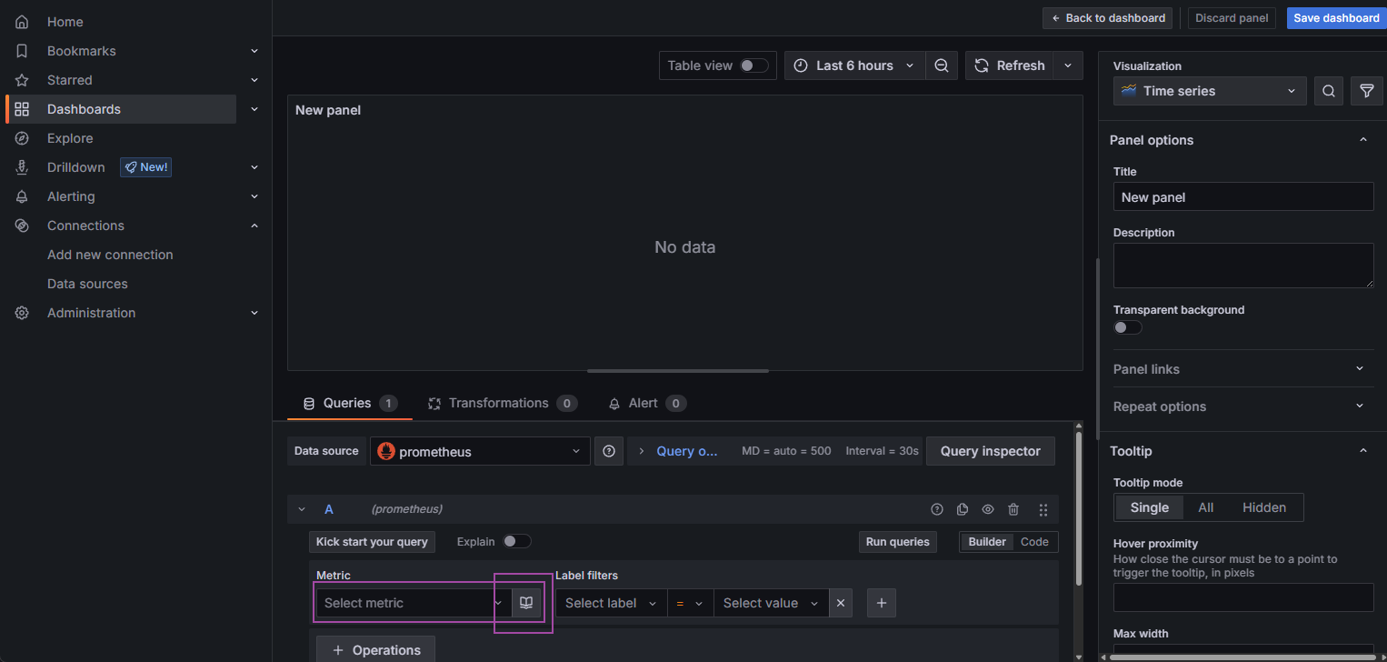
Task: Click the Save dashboard button
Action: pos(1336,18)
